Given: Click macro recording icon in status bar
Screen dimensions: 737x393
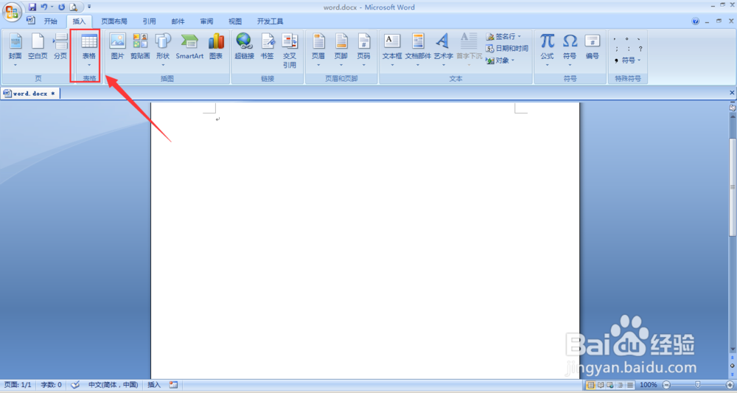Looking at the screenshot, I should [x=173, y=385].
